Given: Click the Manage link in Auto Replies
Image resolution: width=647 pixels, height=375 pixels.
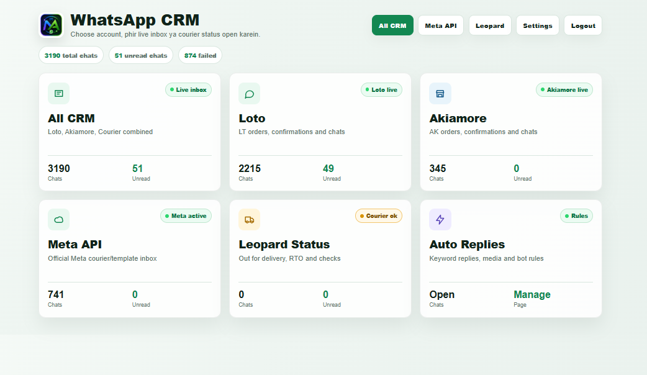Looking at the screenshot, I should [532, 294].
